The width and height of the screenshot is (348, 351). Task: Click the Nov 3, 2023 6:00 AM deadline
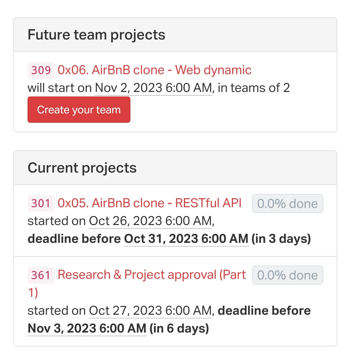87,329
